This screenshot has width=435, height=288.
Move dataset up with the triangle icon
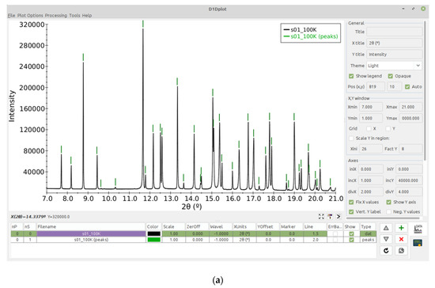pyautogui.click(x=386, y=228)
